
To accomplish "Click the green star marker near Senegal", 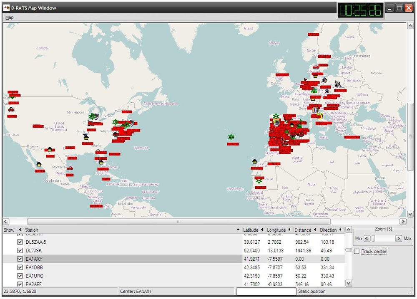I will pyautogui.click(x=259, y=180).
